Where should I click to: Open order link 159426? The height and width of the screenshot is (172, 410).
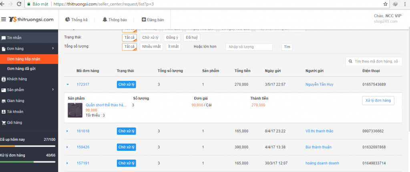tap(83, 147)
